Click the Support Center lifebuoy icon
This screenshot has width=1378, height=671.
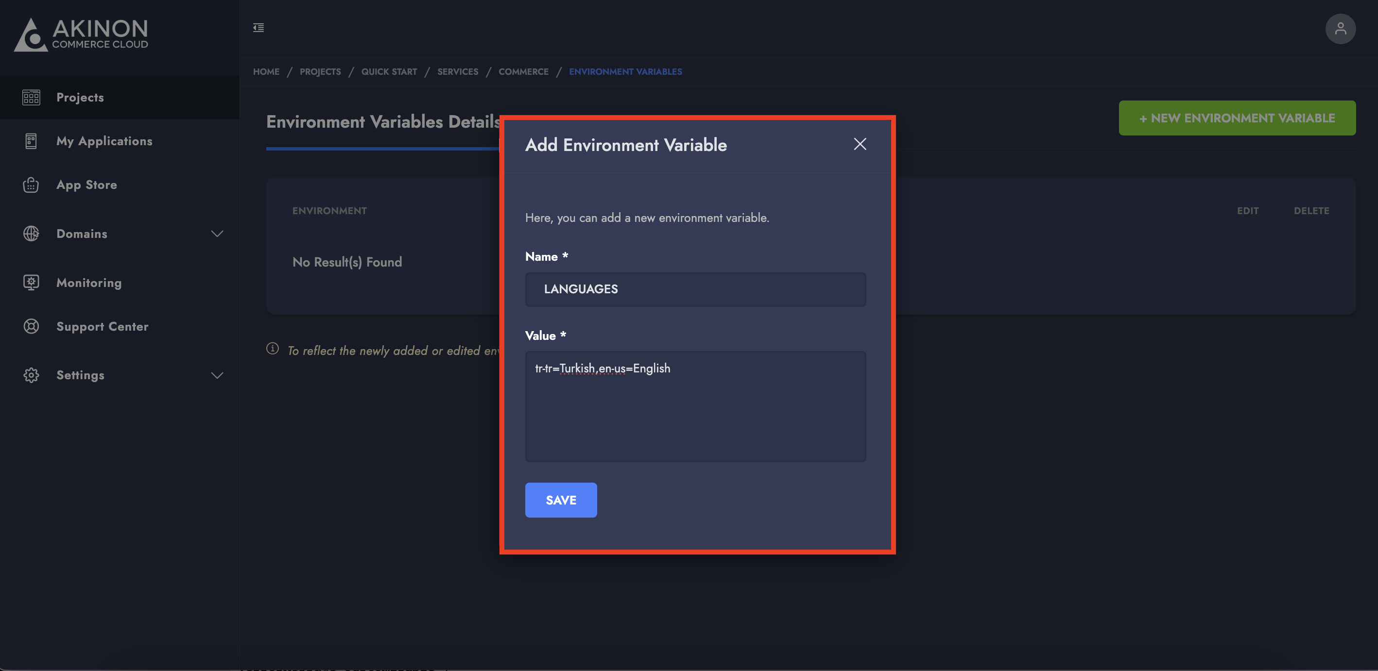[31, 326]
